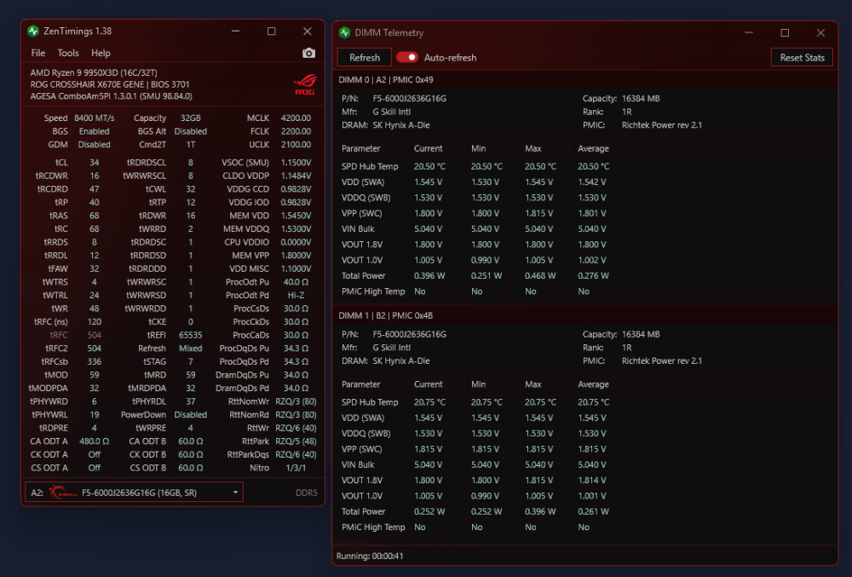Click DIMM 1 DRAM SK Hynix A-Die text

(401, 361)
